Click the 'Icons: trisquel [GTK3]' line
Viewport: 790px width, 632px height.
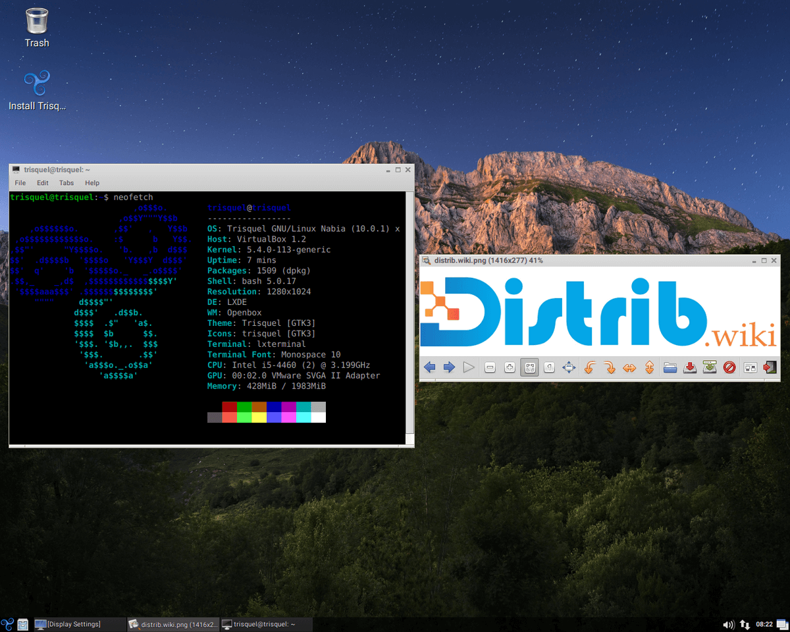[261, 334]
